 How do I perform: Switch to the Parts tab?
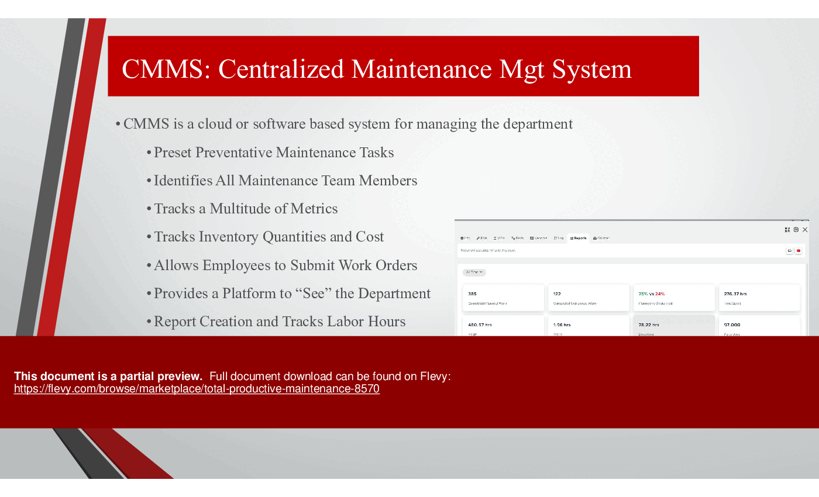point(517,238)
